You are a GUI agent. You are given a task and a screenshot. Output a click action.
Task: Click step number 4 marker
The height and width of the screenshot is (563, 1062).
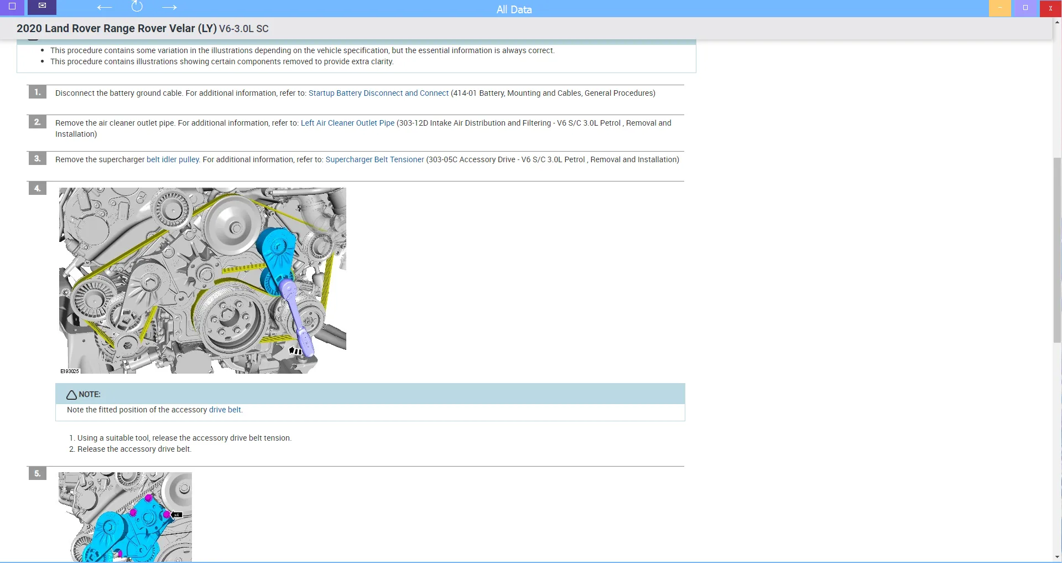coord(37,188)
